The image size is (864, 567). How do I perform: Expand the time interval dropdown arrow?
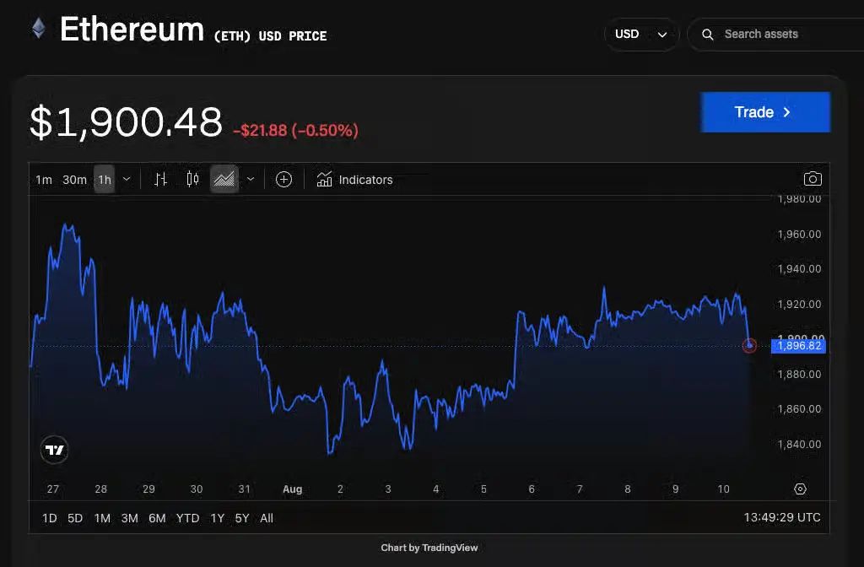127,179
